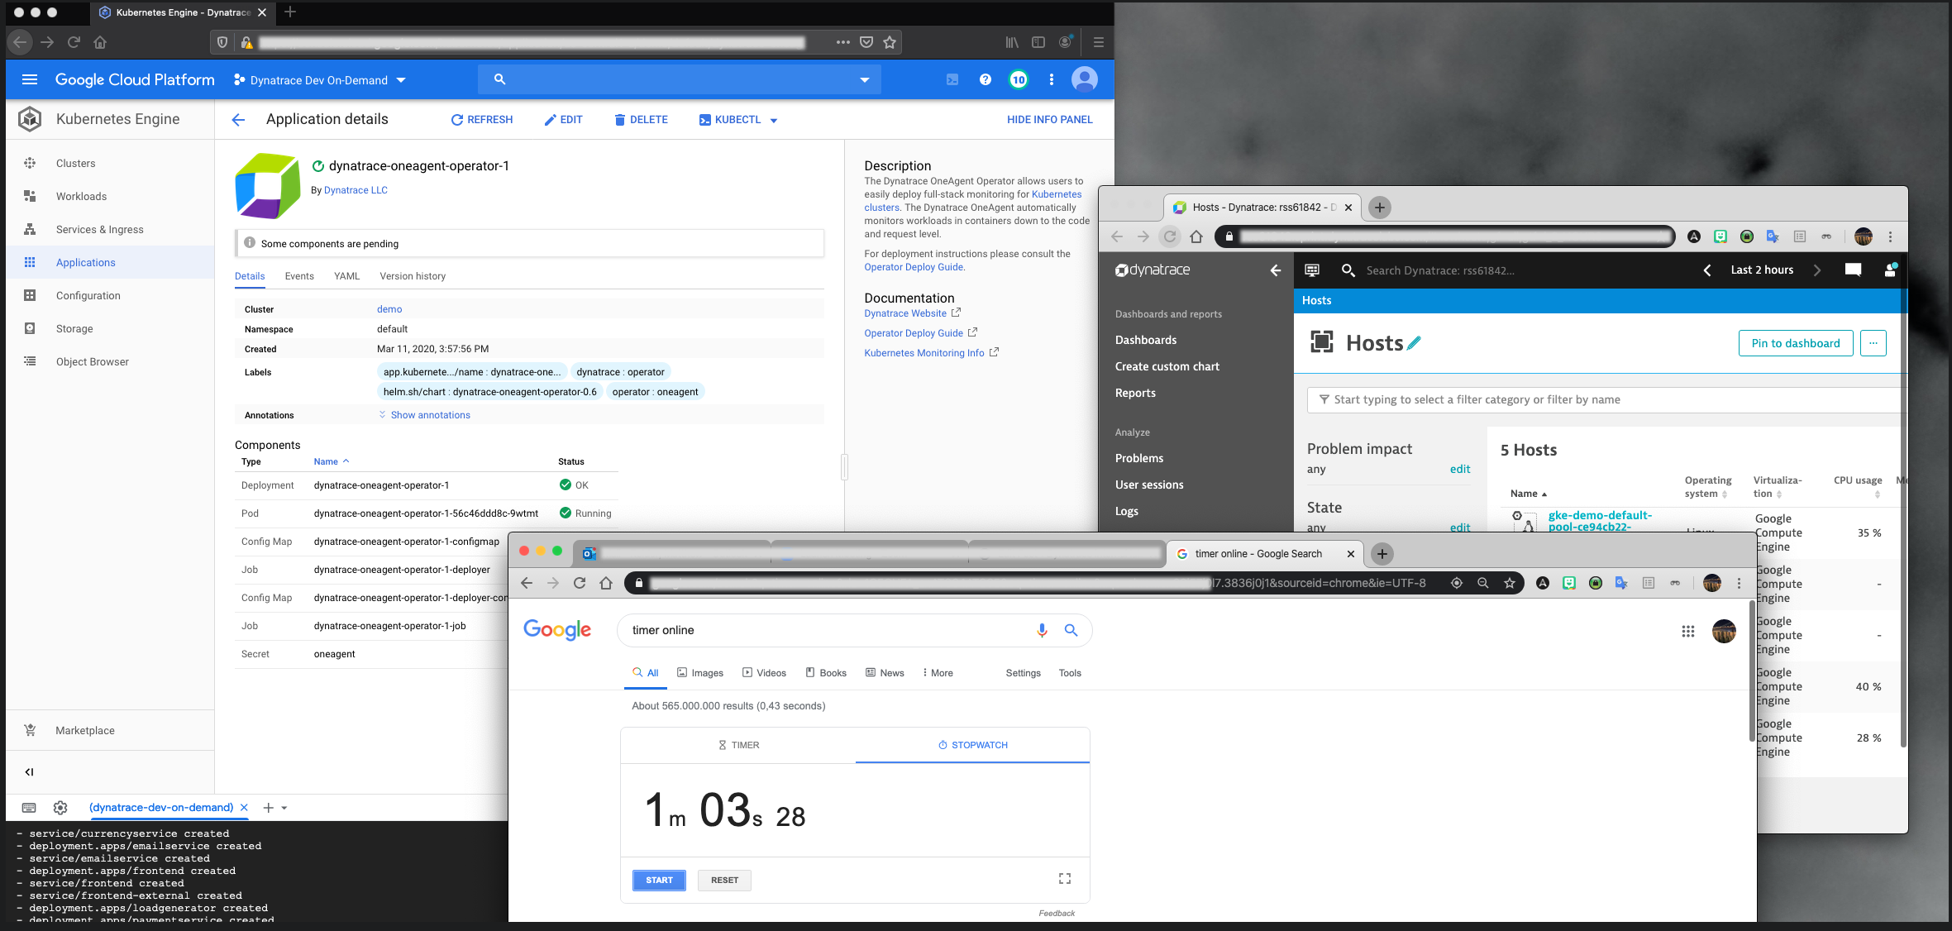Open the GCP user account avatar
This screenshot has width=1952, height=931.
[1085, 79]
